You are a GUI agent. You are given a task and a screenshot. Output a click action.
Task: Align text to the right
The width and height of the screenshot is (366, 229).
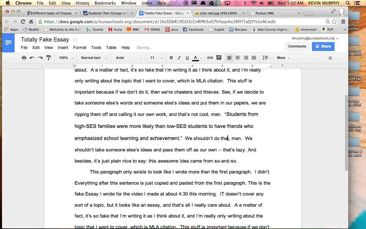click(246, 58)
